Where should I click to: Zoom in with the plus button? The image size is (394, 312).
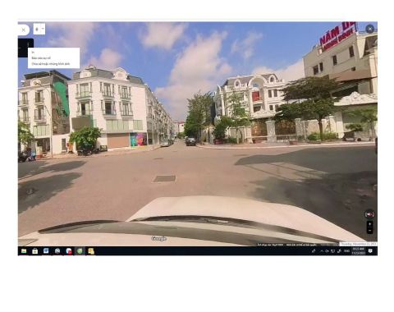(369, 224)
